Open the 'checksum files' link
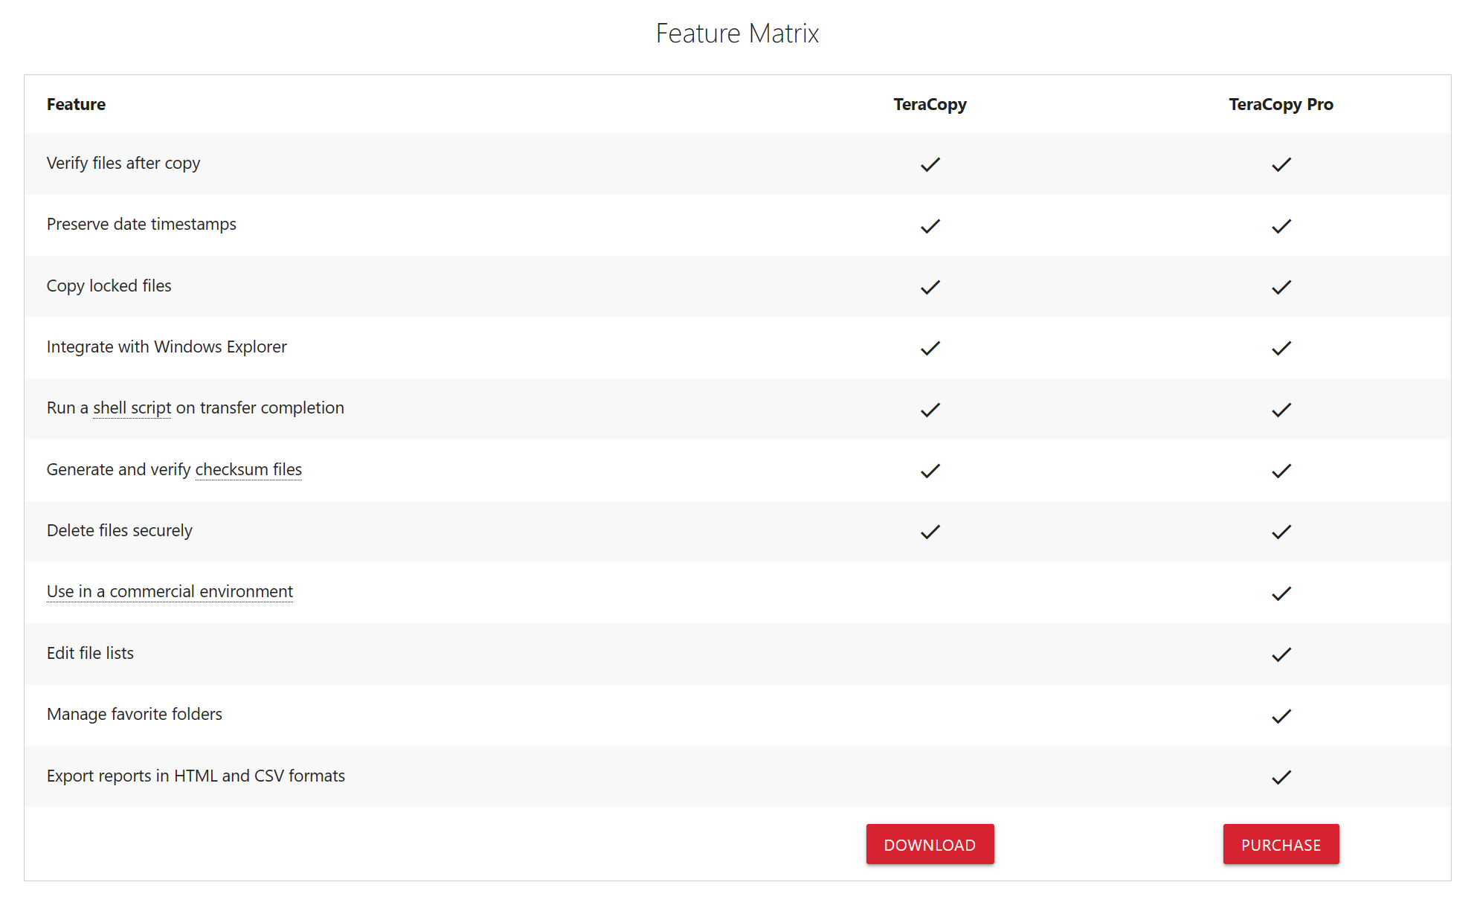1477x908 pixels. pos(248,469)
